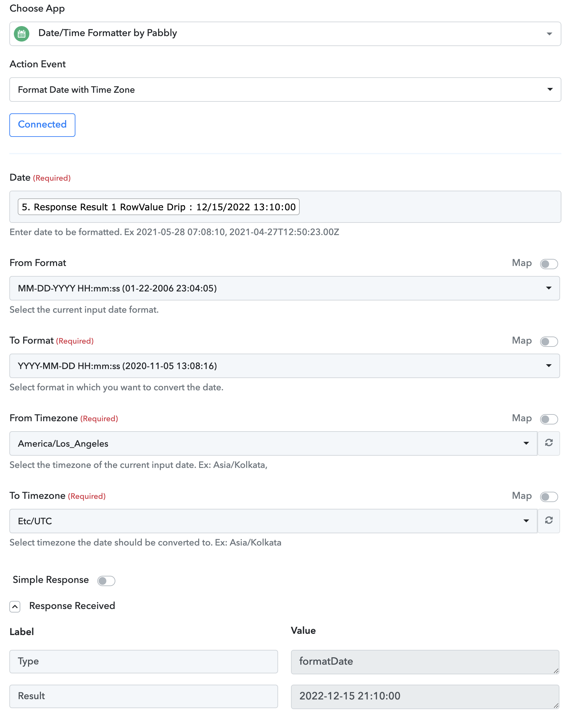Collapse the Response Received section
Image resolution: width=562 pixels, height=722 pixels.
15,607
